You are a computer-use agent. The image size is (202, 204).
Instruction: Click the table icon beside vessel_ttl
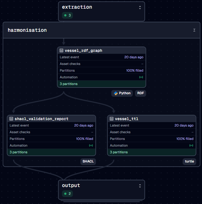[x=112, y=119]
